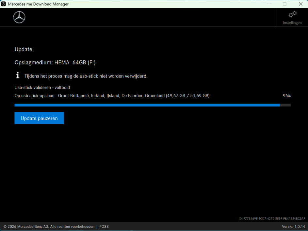
Task: Click the Mercedes me Download Manager title
Action: pyautogui.click(x=38, y=4)
